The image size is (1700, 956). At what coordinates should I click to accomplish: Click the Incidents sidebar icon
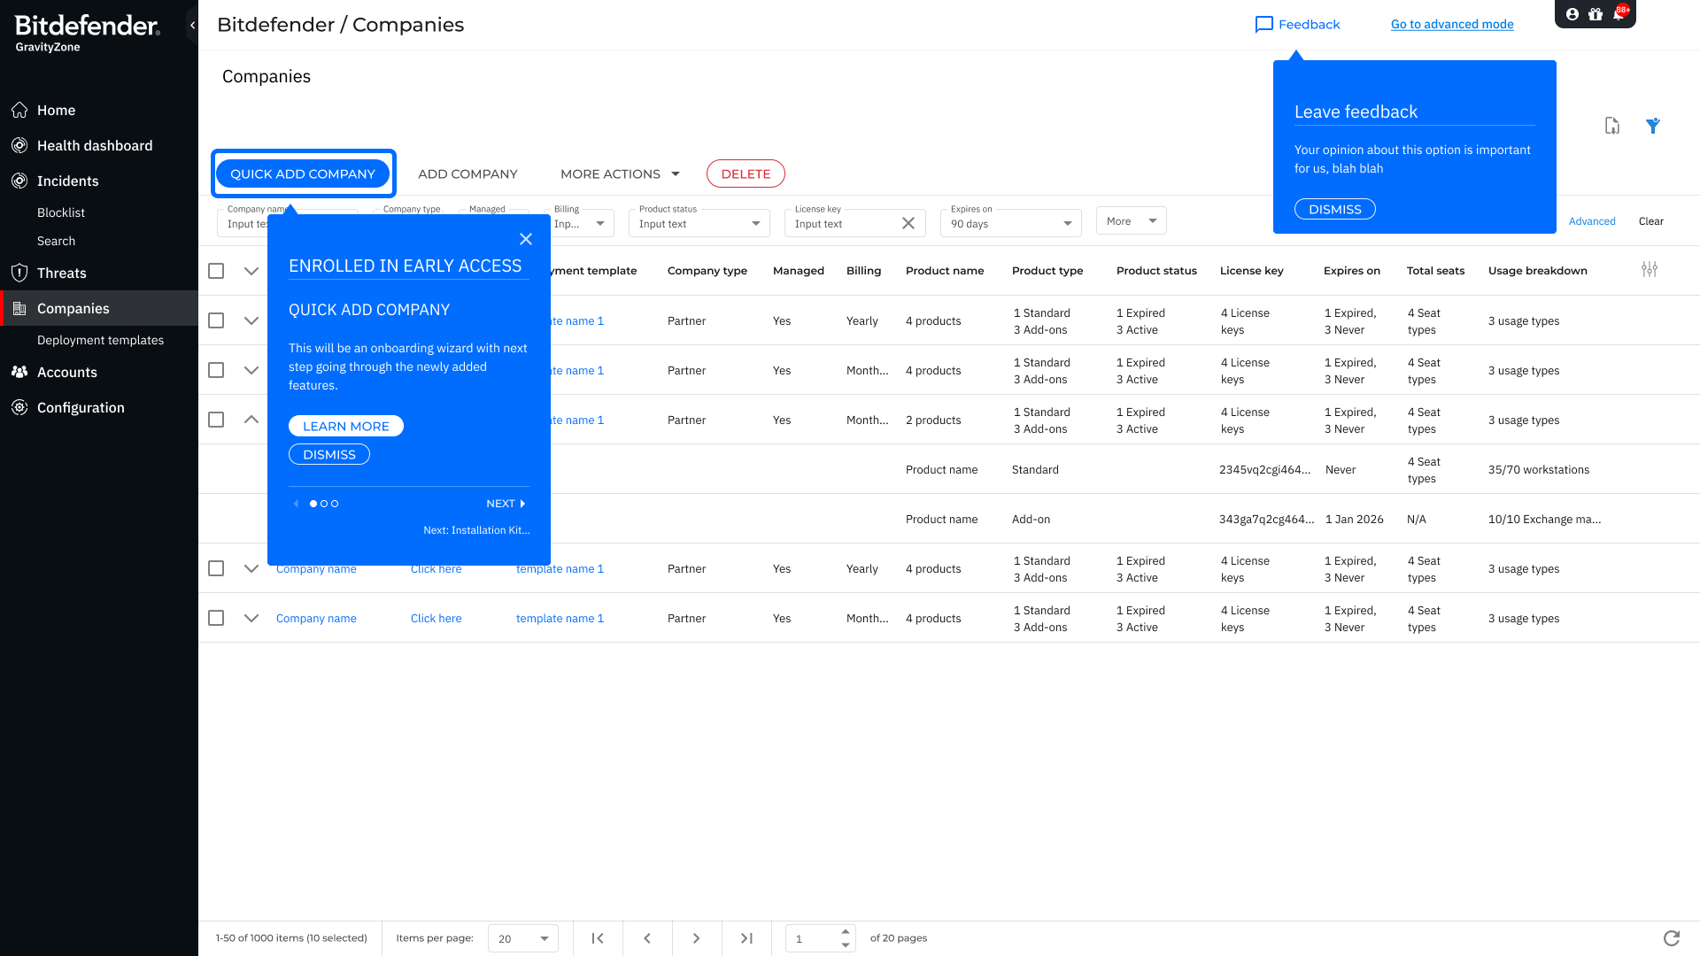tap(19, 181)
